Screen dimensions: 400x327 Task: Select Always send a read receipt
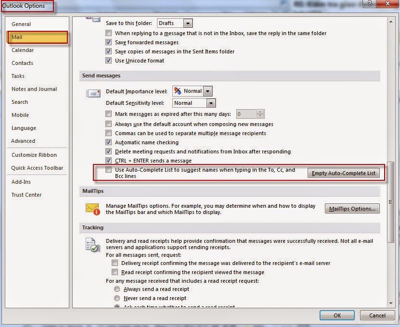pos(117,289)
